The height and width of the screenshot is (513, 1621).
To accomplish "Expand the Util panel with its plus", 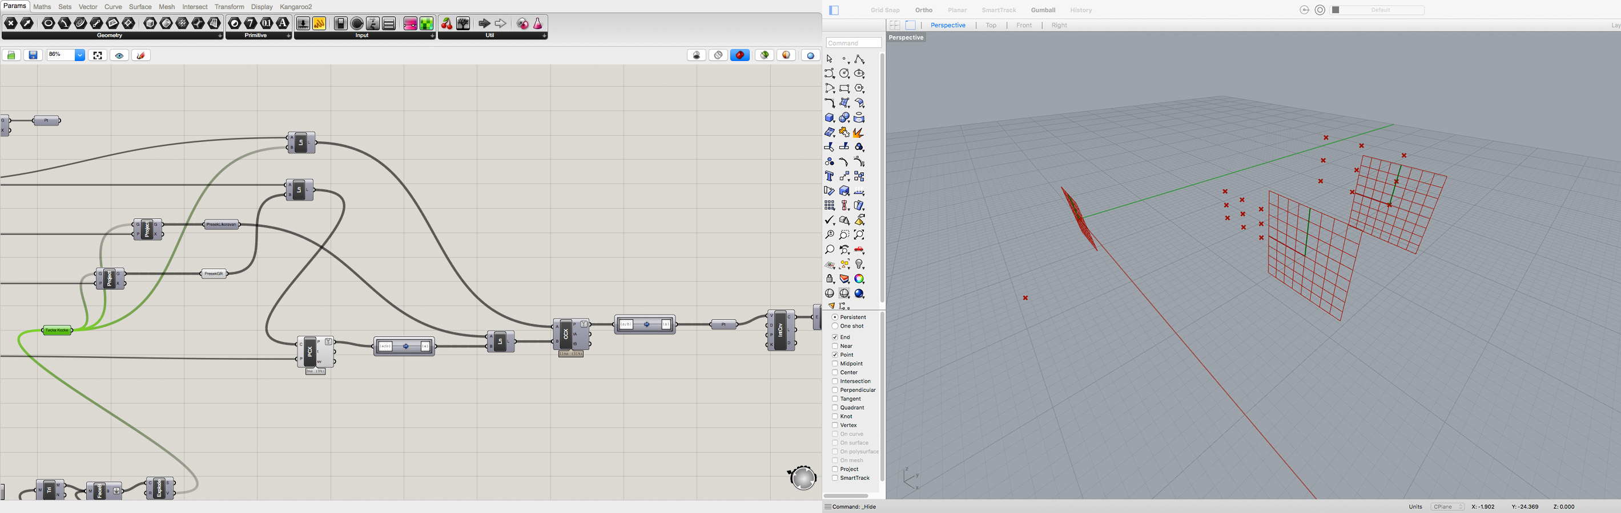I will [544, 36].
